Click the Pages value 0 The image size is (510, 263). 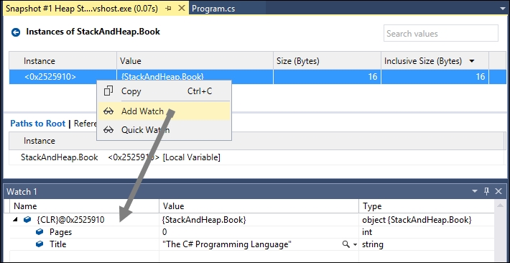coord(164,232)
